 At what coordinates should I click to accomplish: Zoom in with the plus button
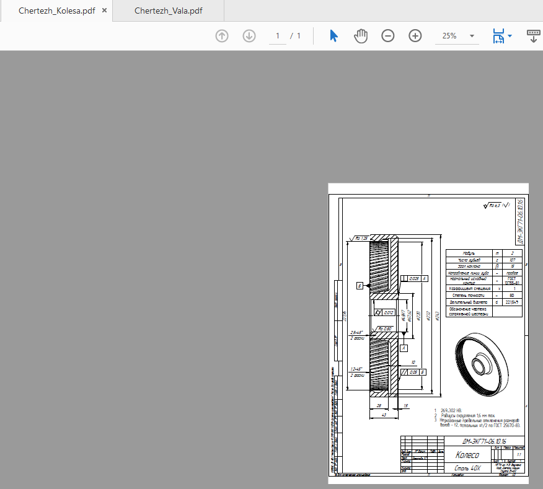coord(415,36)
